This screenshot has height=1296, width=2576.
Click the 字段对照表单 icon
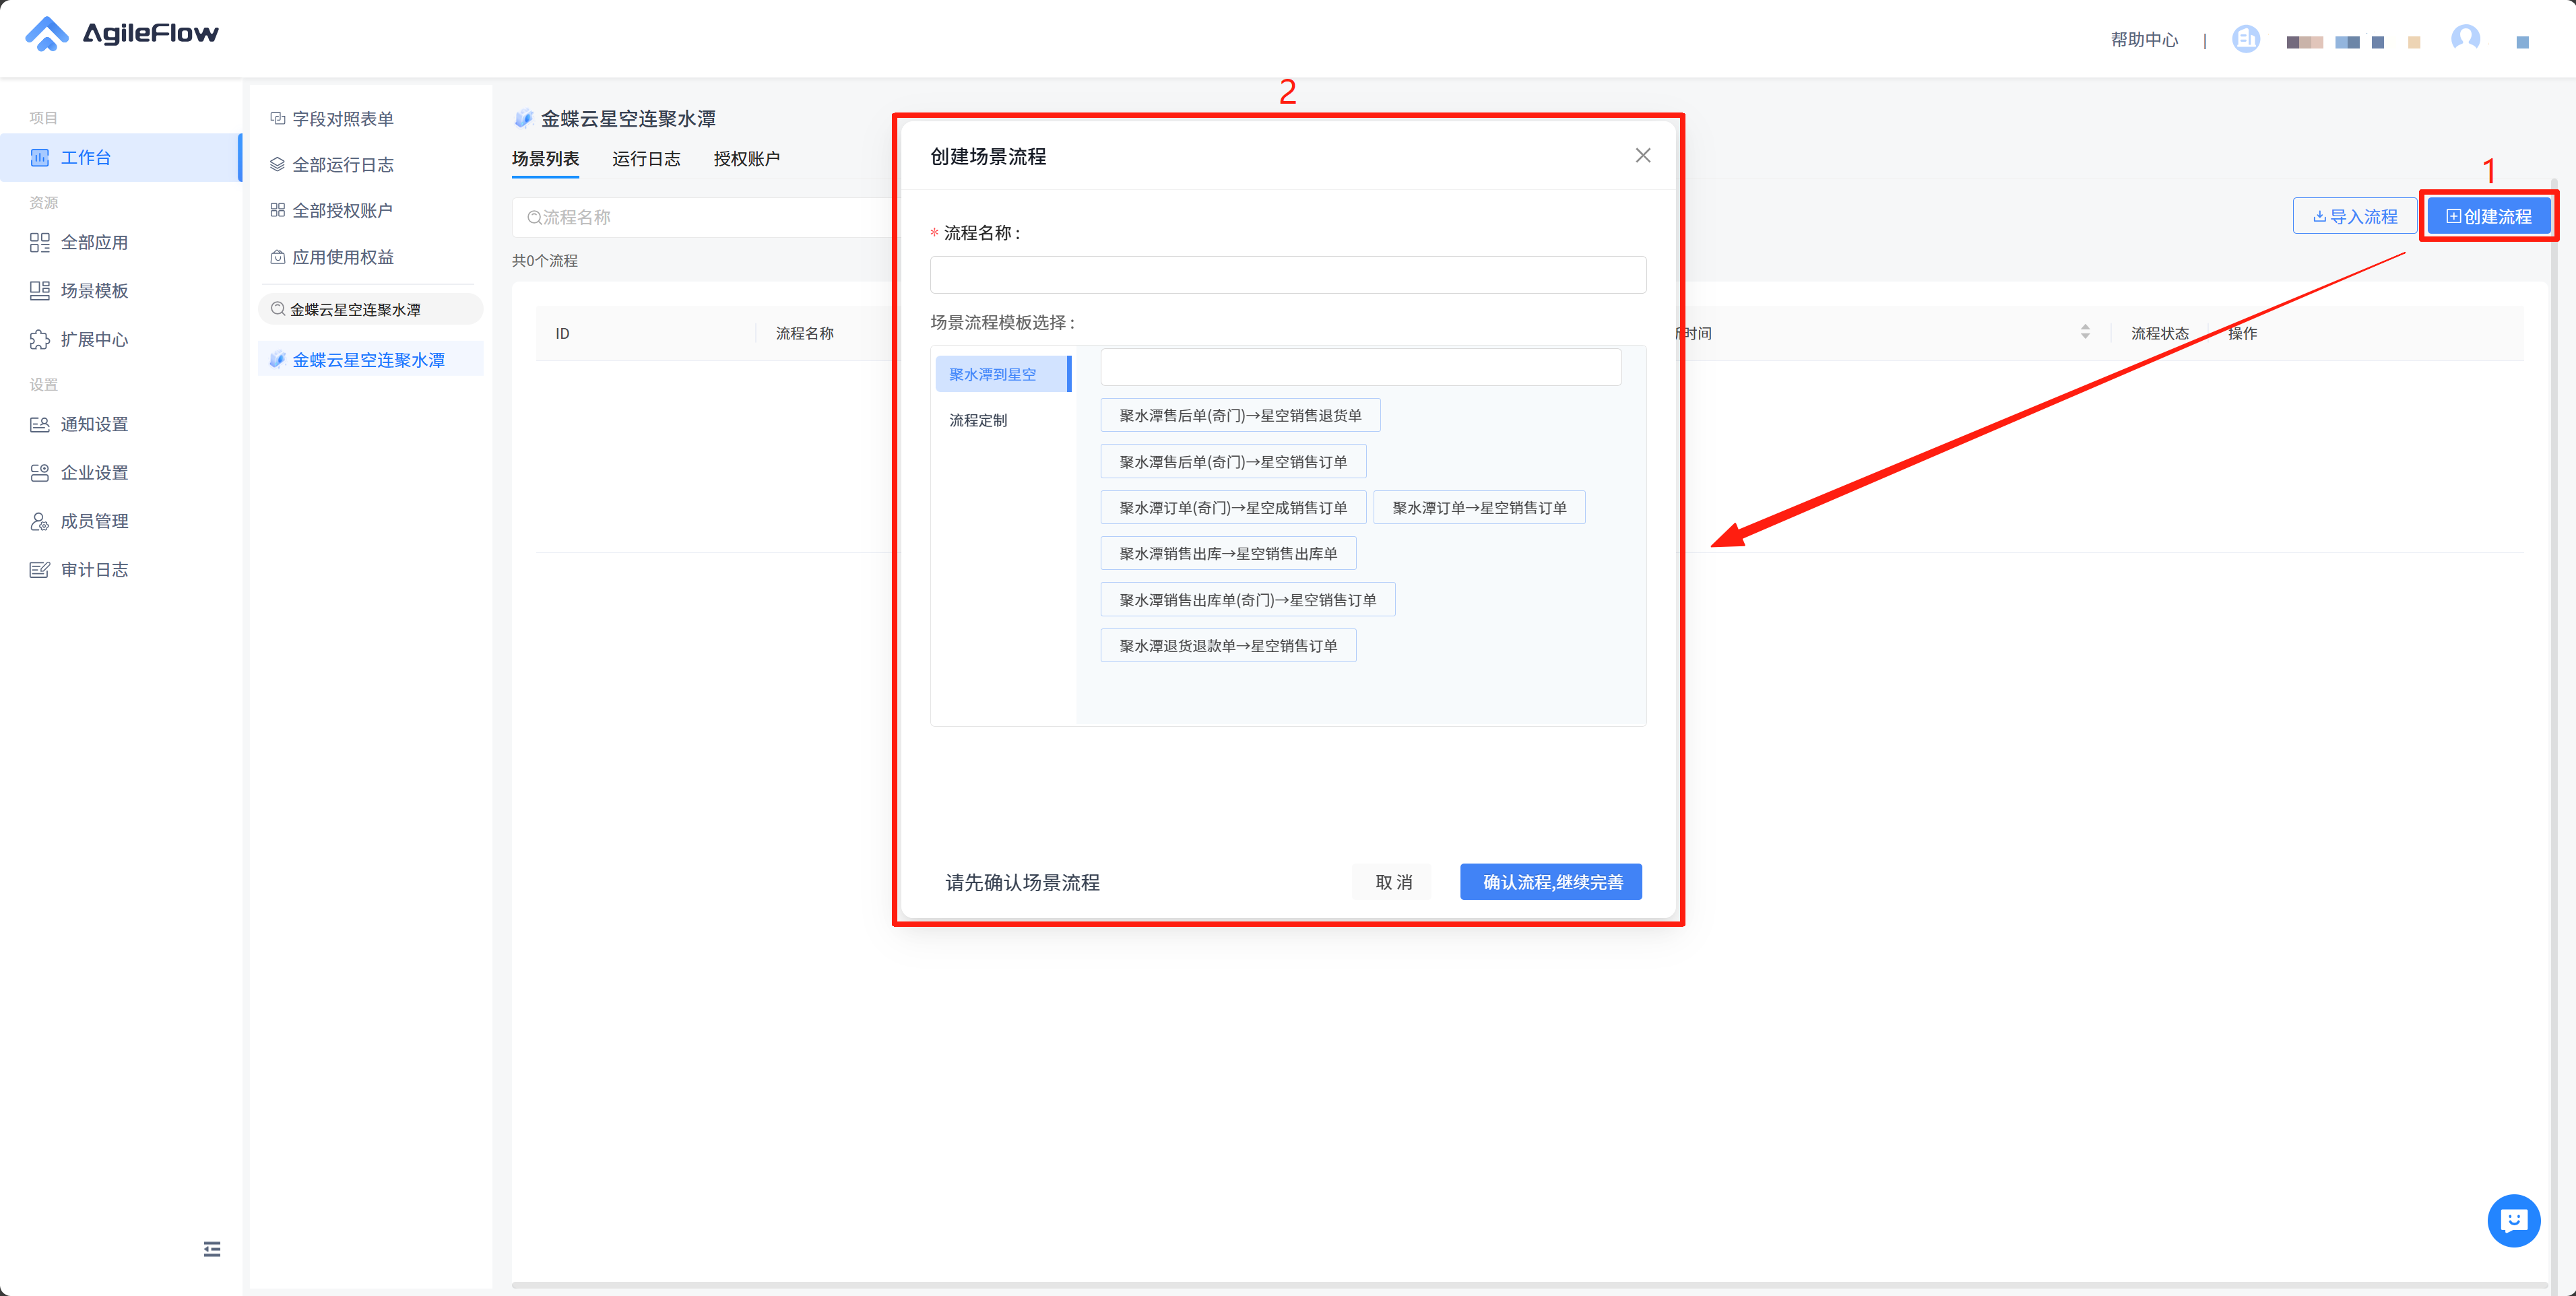278,119
